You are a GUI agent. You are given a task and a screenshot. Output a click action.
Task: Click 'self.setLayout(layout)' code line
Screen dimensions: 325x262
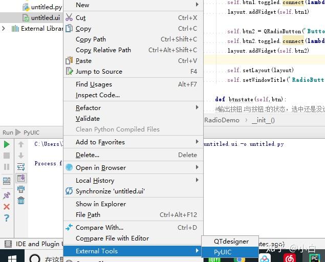click(x=261, y=70)
